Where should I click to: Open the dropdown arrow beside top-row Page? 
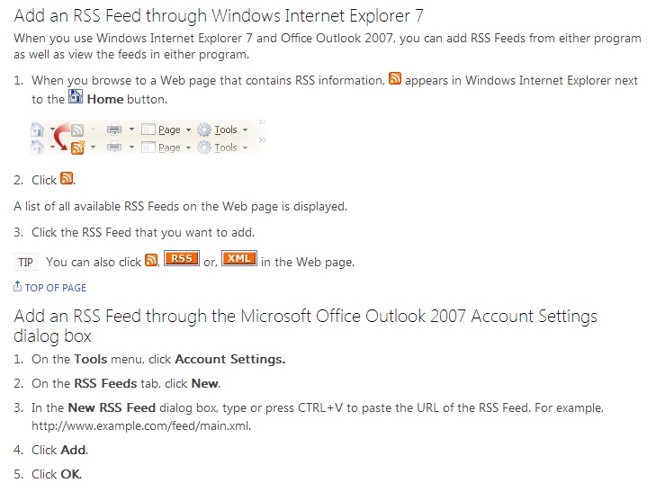(188, 130)
